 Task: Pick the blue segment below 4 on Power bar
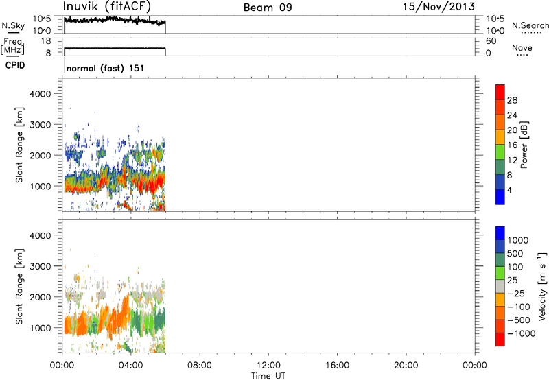pyautogui.click(x=500, y=197)
